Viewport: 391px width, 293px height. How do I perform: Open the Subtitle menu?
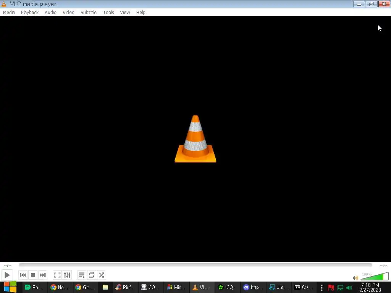(x=89, y=13)
